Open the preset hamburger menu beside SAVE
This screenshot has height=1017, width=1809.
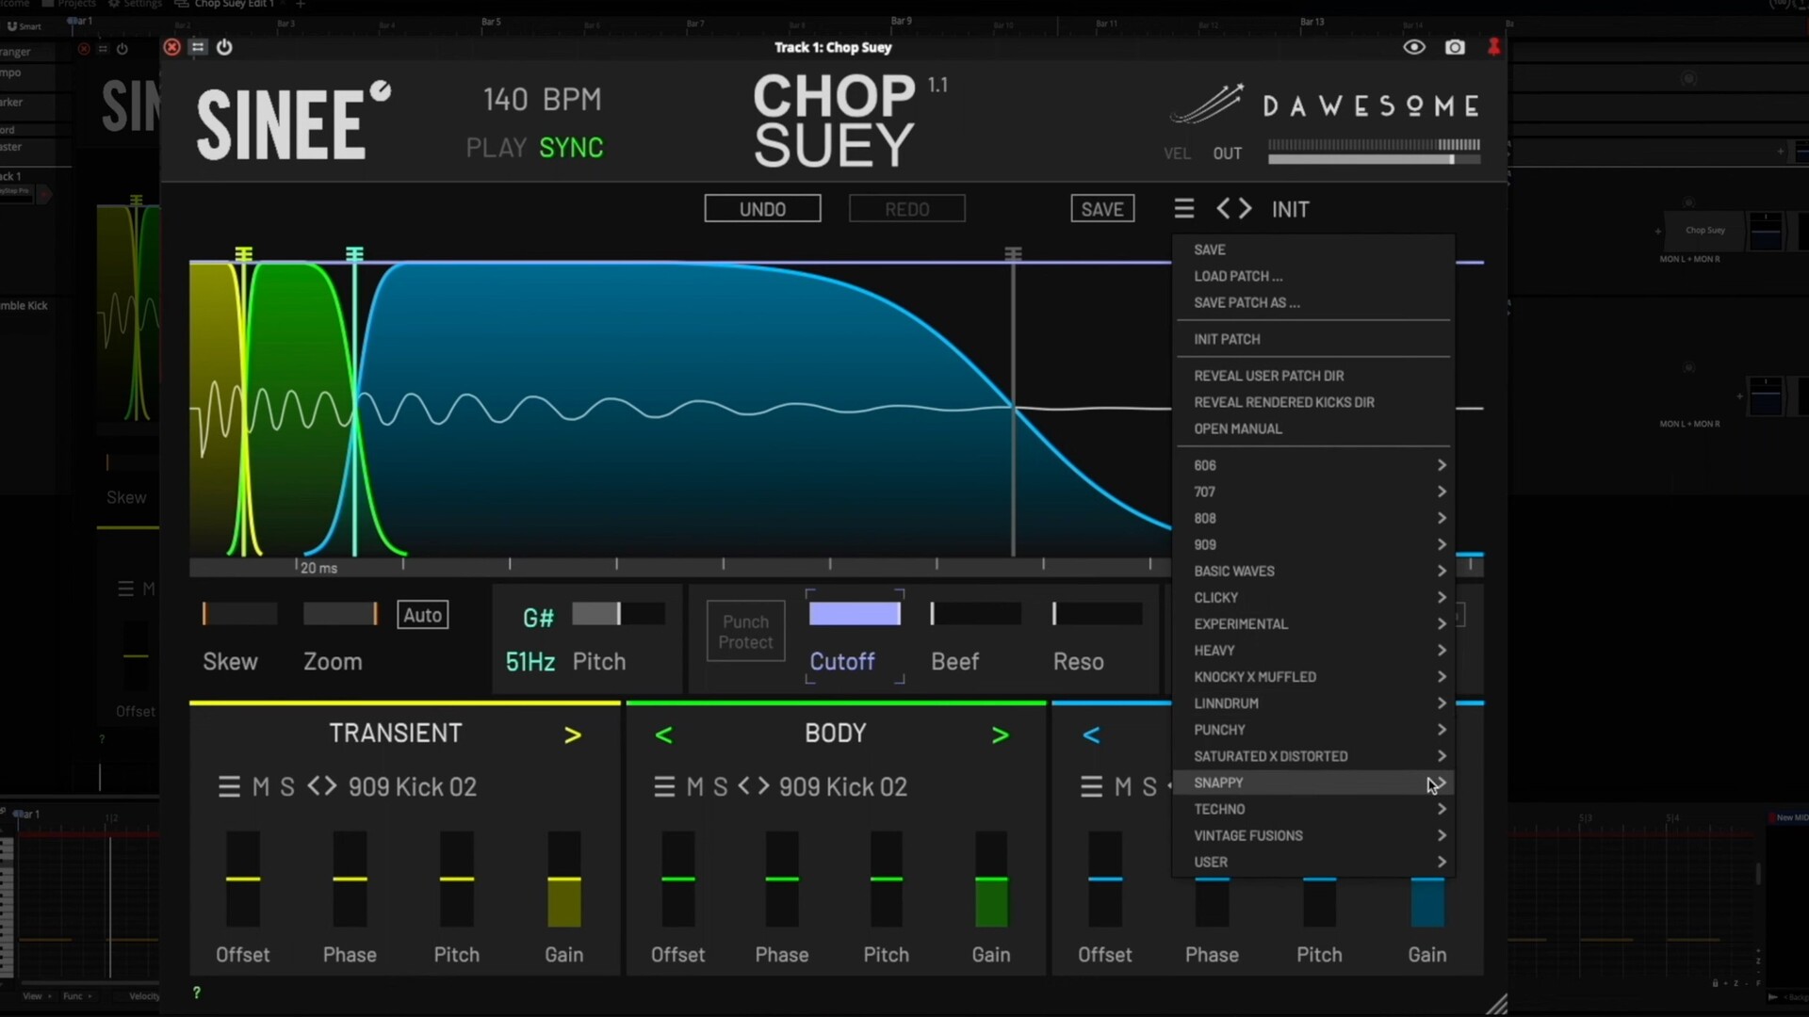[1184, 209]
